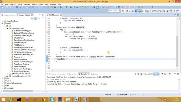Collapse the src folder
This screenshot has height=102, width=181.
(5, 26)
